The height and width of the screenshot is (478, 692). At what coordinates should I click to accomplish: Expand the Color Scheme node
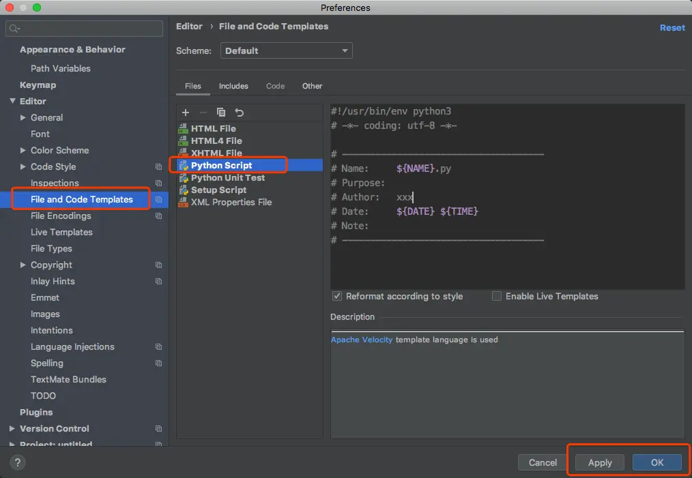point(23,151)
